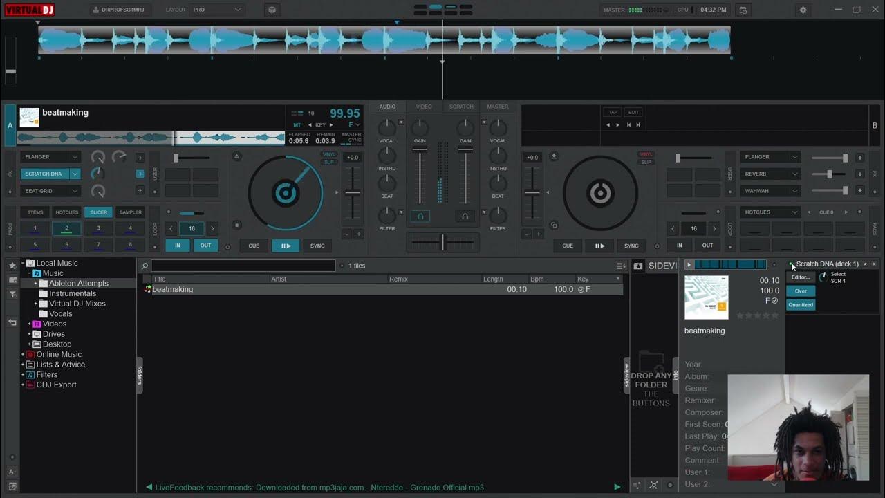
Task: Click deck B load/eject icon
Action: pyautogui.click(x=554, y=156)
